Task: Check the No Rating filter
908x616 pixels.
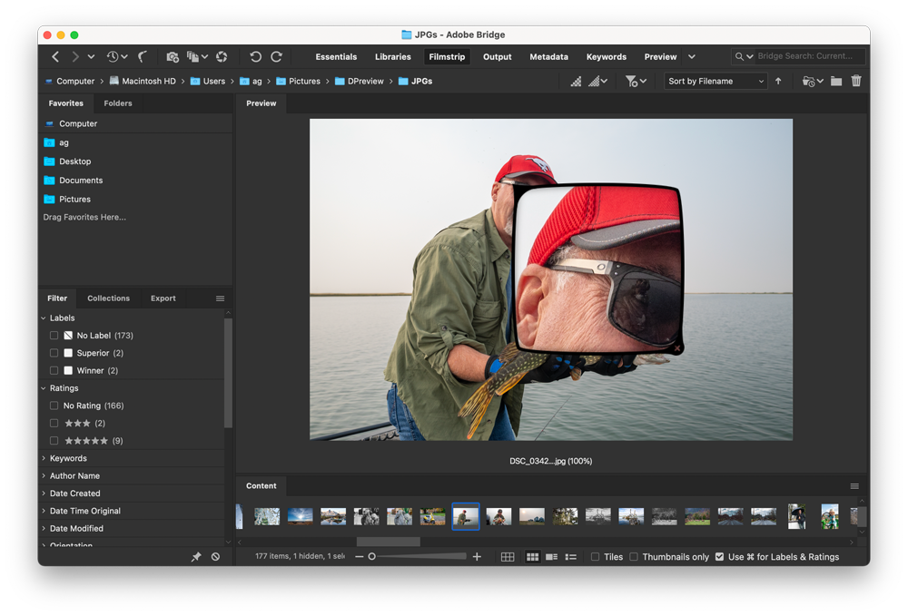Action: click(x=54, y=406)
